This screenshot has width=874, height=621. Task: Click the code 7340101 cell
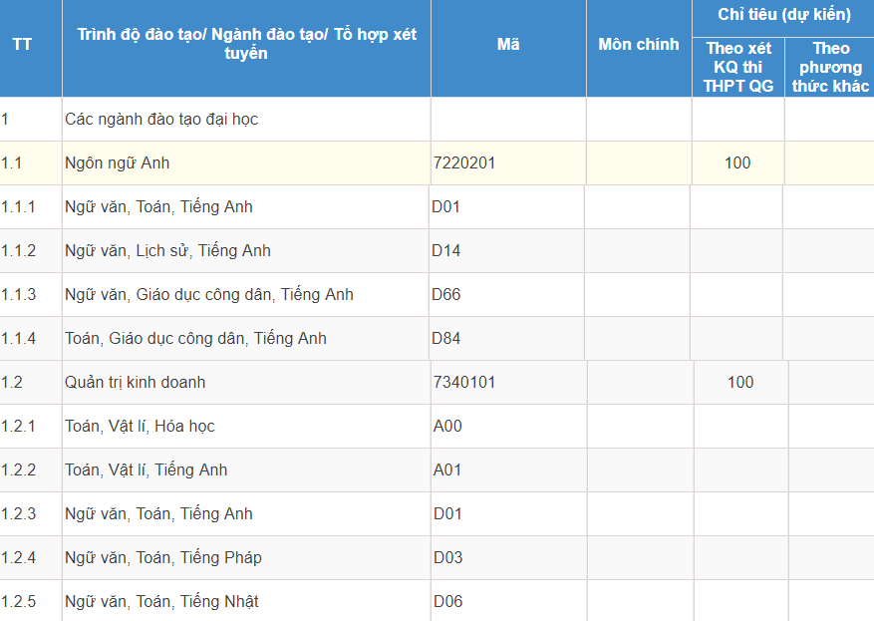pyautogui.click(x=464, y=383)
